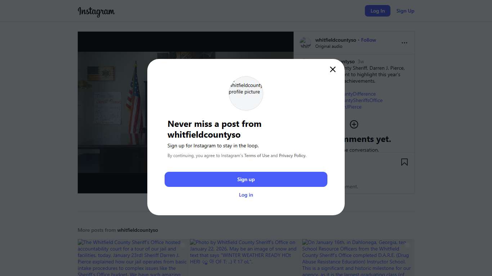Click the whitfieldcountyso link after 'More posts from'

[x=138, y=230]
